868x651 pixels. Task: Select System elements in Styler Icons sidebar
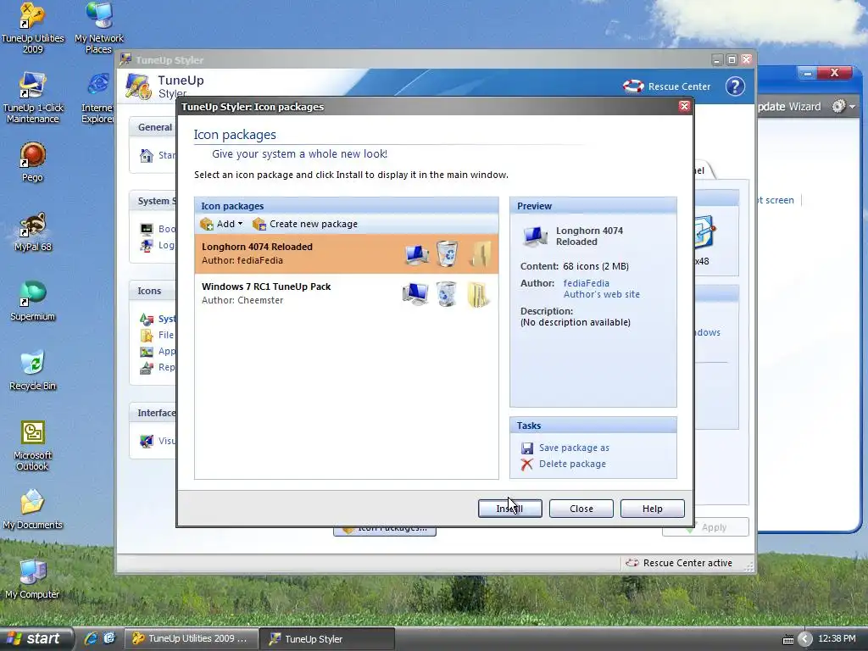[x=158, y=319]
